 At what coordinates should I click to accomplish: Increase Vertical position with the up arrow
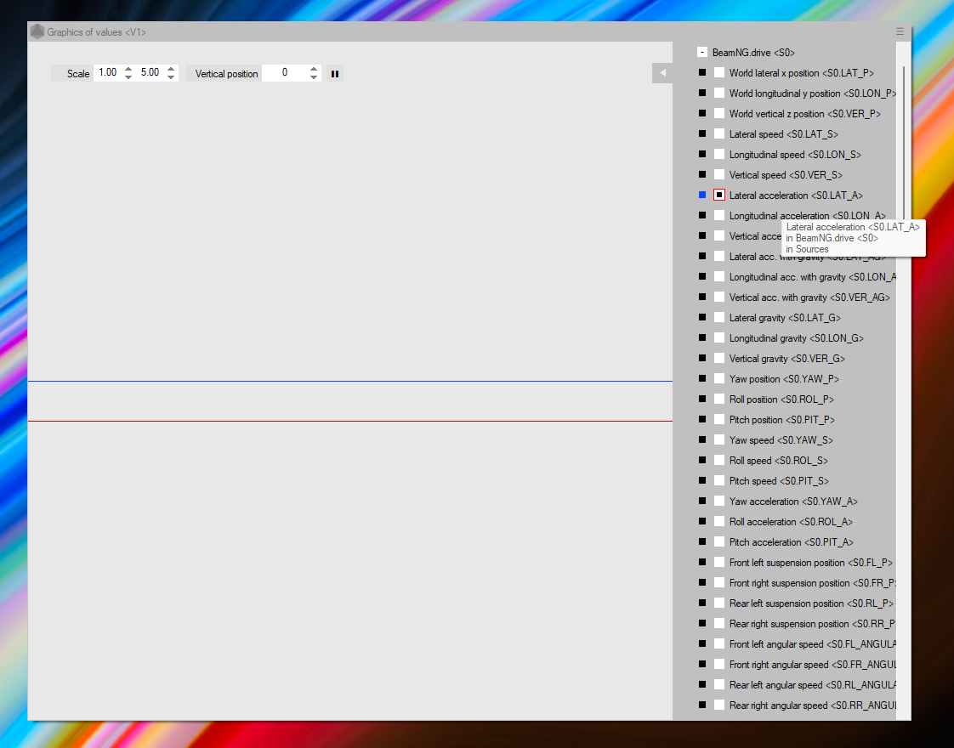coord(314,69)
